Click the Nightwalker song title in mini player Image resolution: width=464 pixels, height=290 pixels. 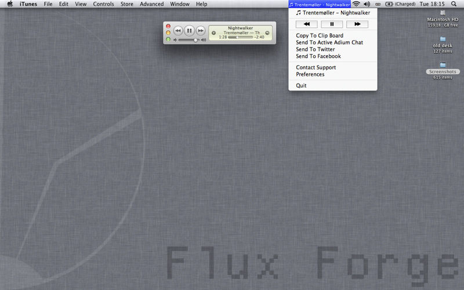click(240, 28)
